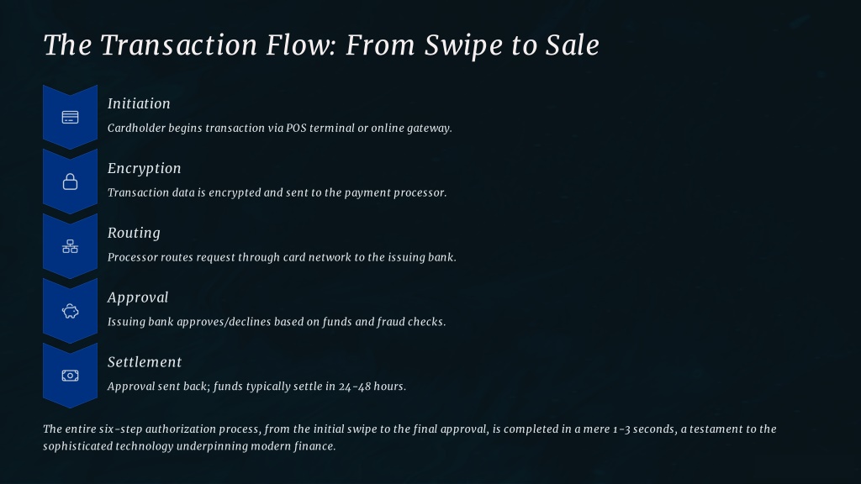This screenshot has width=861, height=484.
Task: Click the text about POS terminal or online gateway
Action: 279,128
